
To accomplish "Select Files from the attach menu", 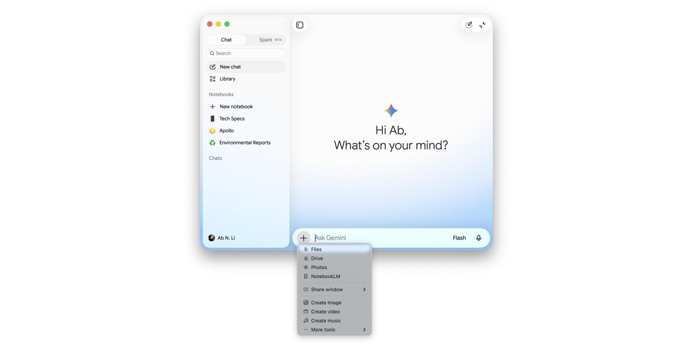I will coord(335,249).
